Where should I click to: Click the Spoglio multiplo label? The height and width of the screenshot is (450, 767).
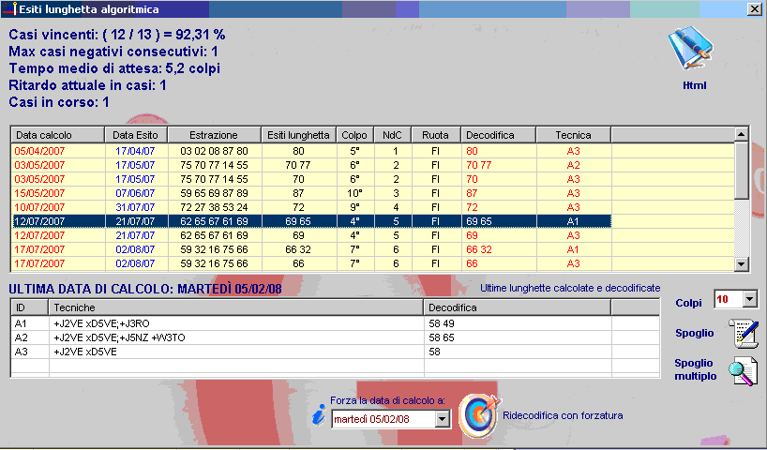tap(695, 369)
